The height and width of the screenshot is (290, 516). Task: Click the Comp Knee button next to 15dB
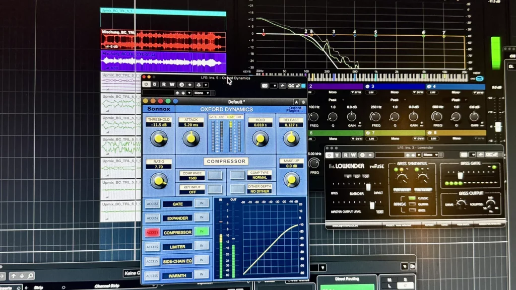pyautogui.click(x=215, y=175)
